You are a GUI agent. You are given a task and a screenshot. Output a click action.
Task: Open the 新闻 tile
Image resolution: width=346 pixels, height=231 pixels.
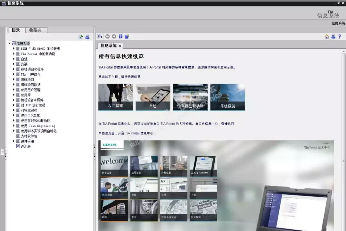click(x=114, y=210)
